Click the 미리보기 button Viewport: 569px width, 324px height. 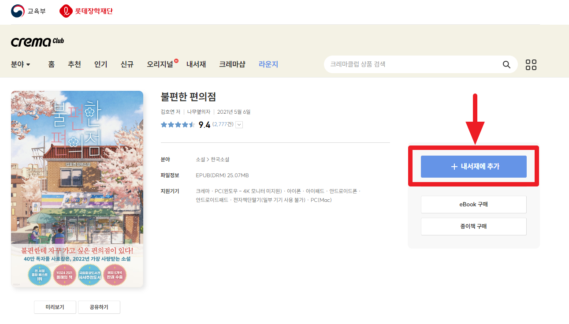coord(55,307)
